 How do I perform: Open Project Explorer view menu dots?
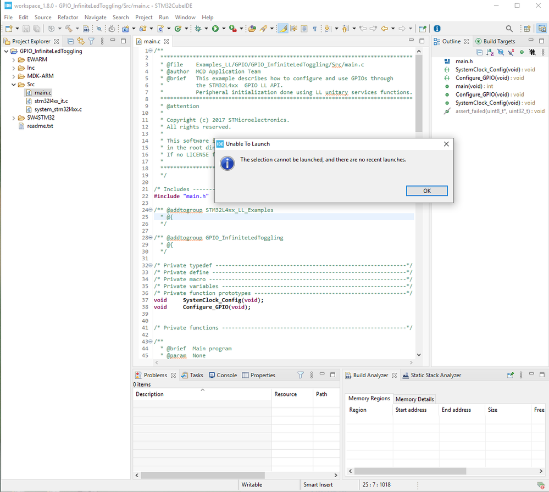[x=102, y=41]
